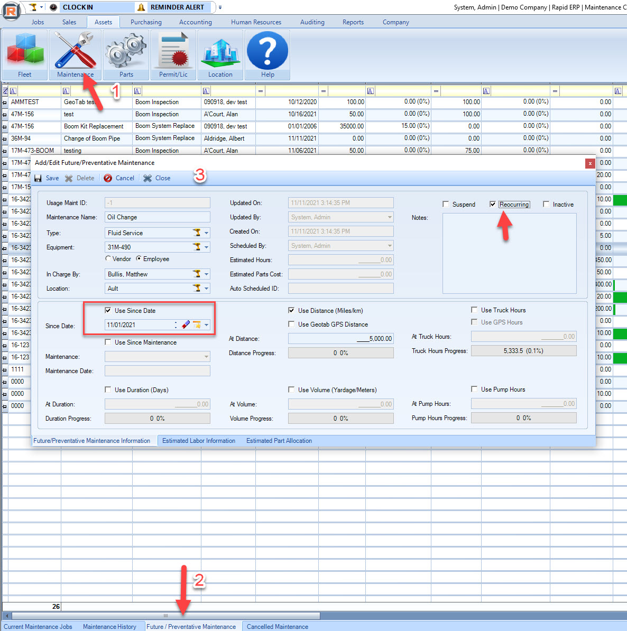Click the Rapid ERP logo button
Viewport: 627px width, 631px height.
click(x=11, y=10)
